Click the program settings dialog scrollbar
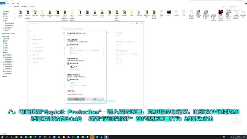This screenshot has width=247, height=139. tap(104, 53)
